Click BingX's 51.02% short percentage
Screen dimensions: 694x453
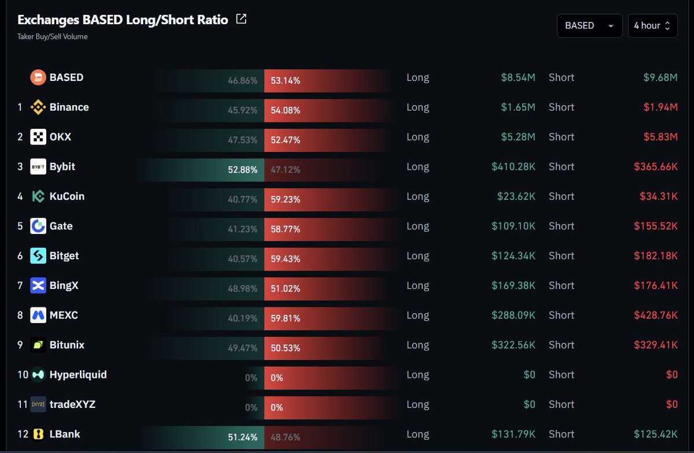pyautogui.click(x=285, y=289)
